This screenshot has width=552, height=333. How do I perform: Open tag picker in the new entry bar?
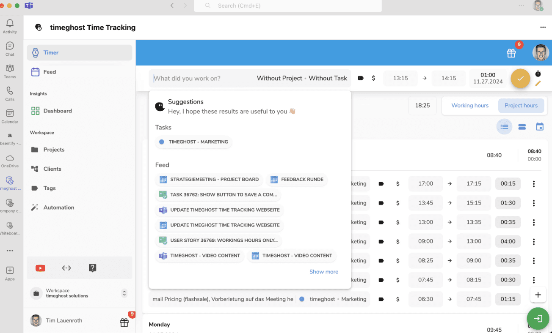point(361,78)
